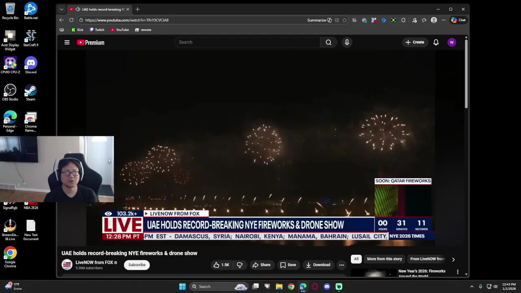This screenshot has width=521, height=293.
Task: Dislike the video with thumbs down
Action: coord(240,265)
